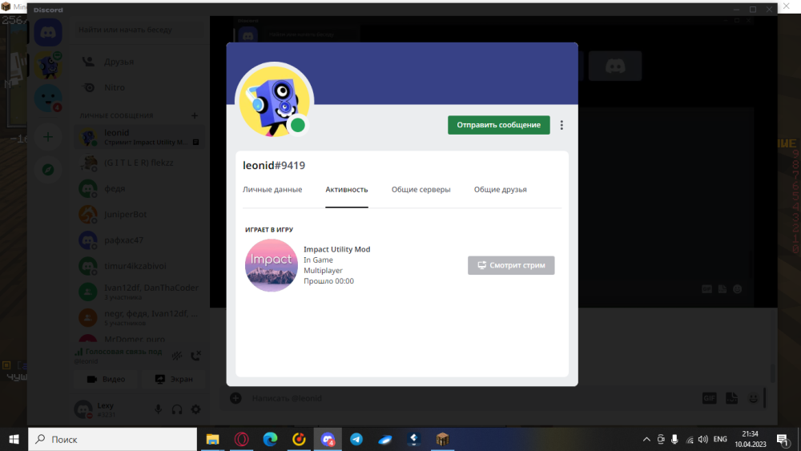Open the profile more options three dots
This screenshot has height=451, width=801.
coord(562,125)
